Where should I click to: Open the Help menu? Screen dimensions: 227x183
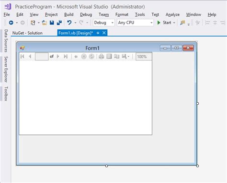pos(212,14)
